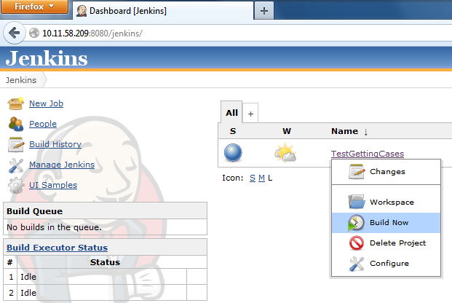Sort jobs by the S status column
Viewport: 452px width, 303px height.
233,131
